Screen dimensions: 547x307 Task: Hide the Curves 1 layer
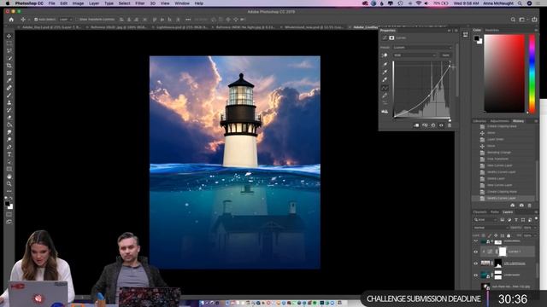(475, 252)
